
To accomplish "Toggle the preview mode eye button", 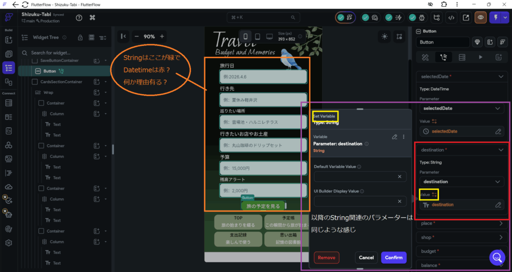I will (480, 17).
